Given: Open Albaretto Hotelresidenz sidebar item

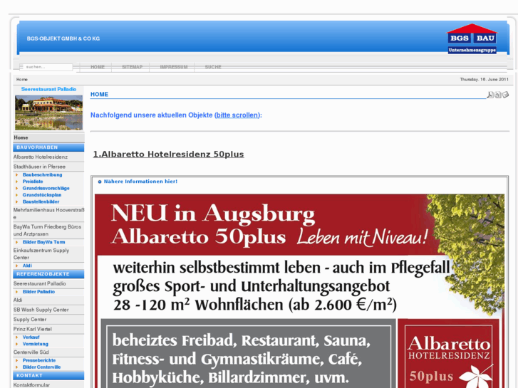Looking at the screenshot, I should [x=48, y=157].
